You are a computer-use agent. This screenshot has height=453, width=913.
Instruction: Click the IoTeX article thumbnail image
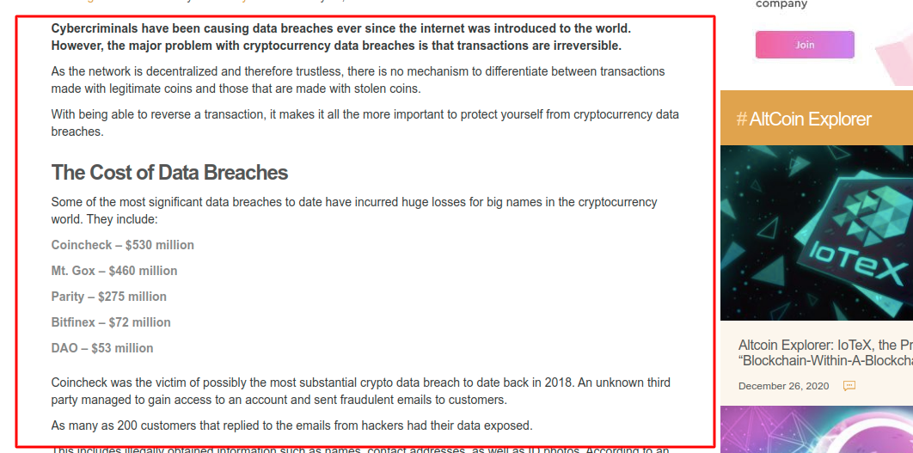coord(817,233)
